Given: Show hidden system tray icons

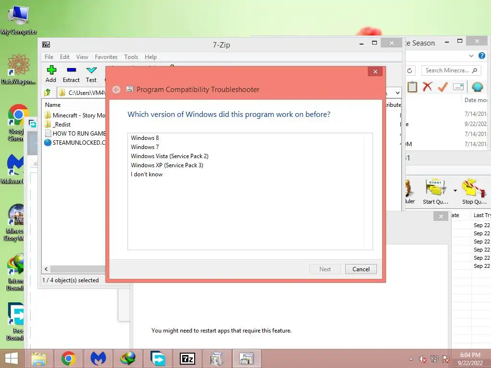Looking at the screenshot, I should pyautogui.click(x=411, y=359).
